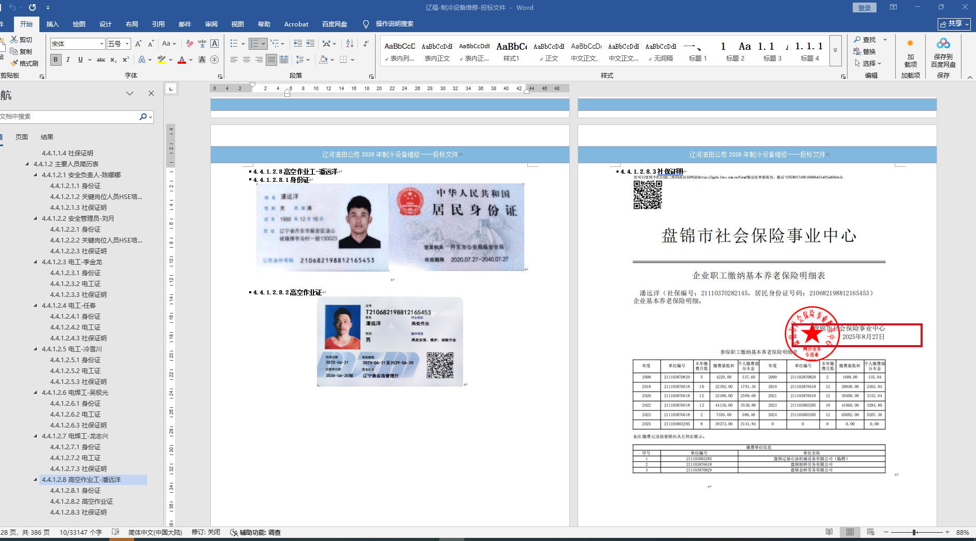Viewport: 976px width, 541px height.
Task: Cut selection with the scissors (剪切) icon
Action: click(x=15, y=39)
